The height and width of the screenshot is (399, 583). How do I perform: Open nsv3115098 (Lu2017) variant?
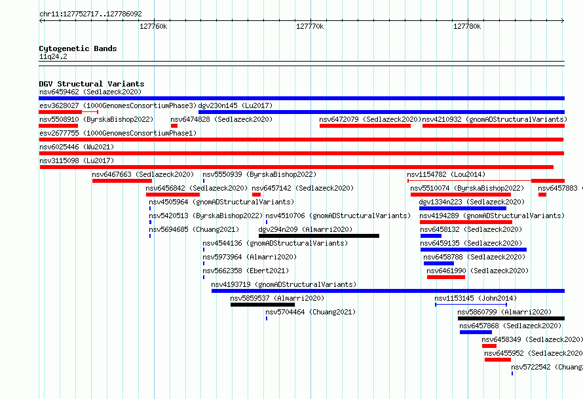click(x=77, y=161)
